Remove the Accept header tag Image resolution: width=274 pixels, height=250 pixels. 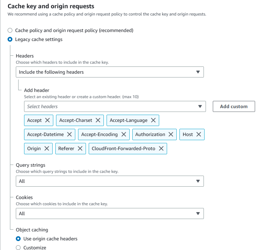[47, 120]
